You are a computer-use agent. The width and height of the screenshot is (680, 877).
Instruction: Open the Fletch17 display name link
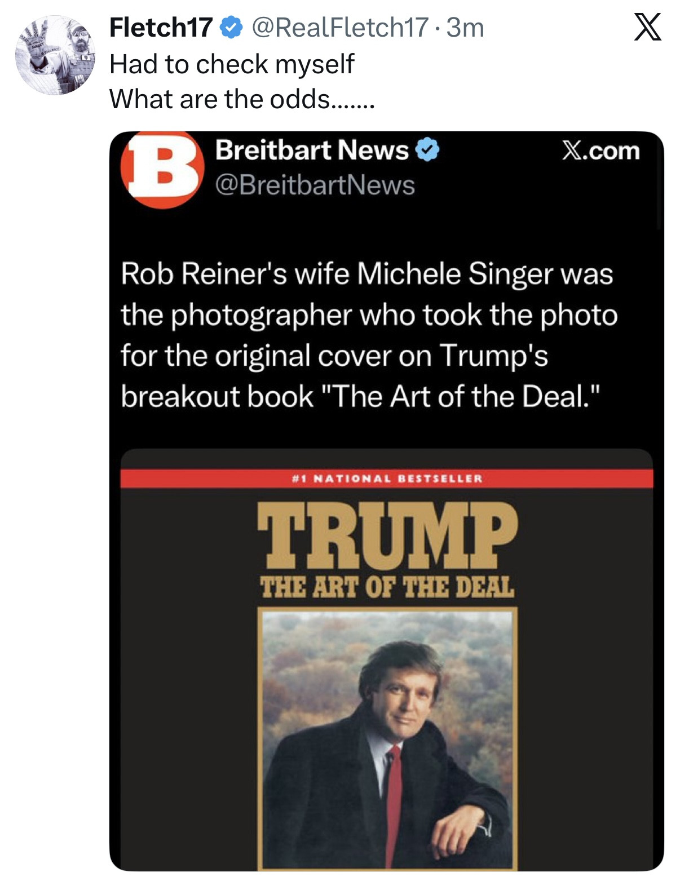point(161,27)
